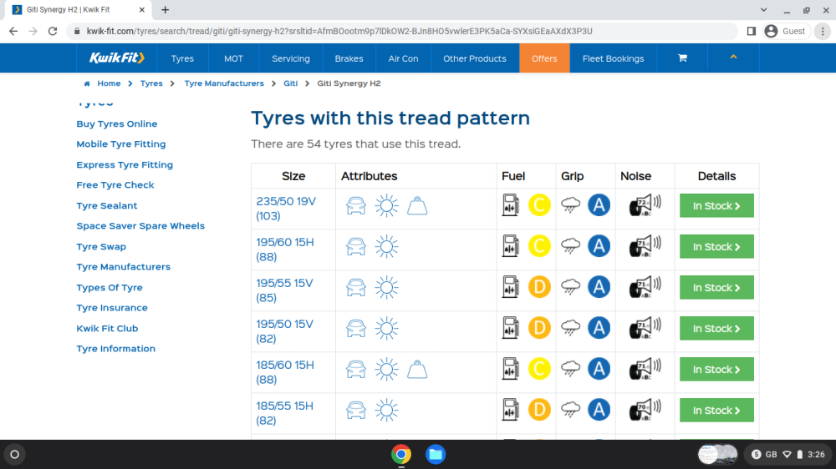Click In Stock button for 235/50 19V
Screen dimensions: 836x469
click(716, 205)
